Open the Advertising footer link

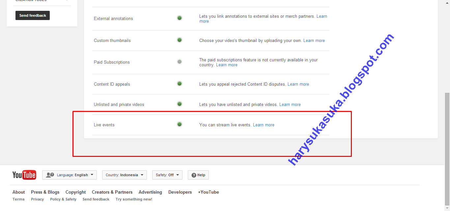tap(150, 192)
